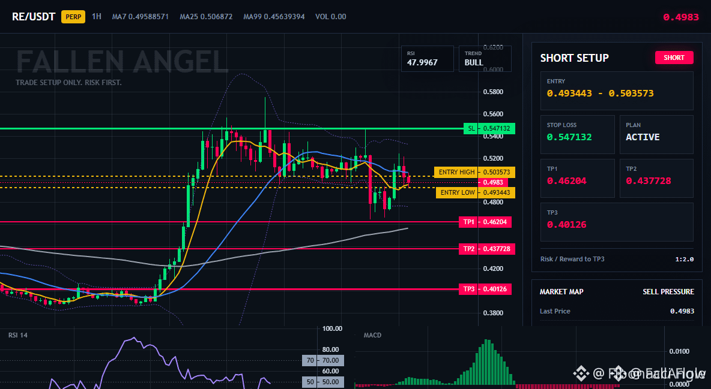This screenshot has width=711, height=389.
Task: Click the MA25 0.506872 indicator readout
Action: pos(206,16)
